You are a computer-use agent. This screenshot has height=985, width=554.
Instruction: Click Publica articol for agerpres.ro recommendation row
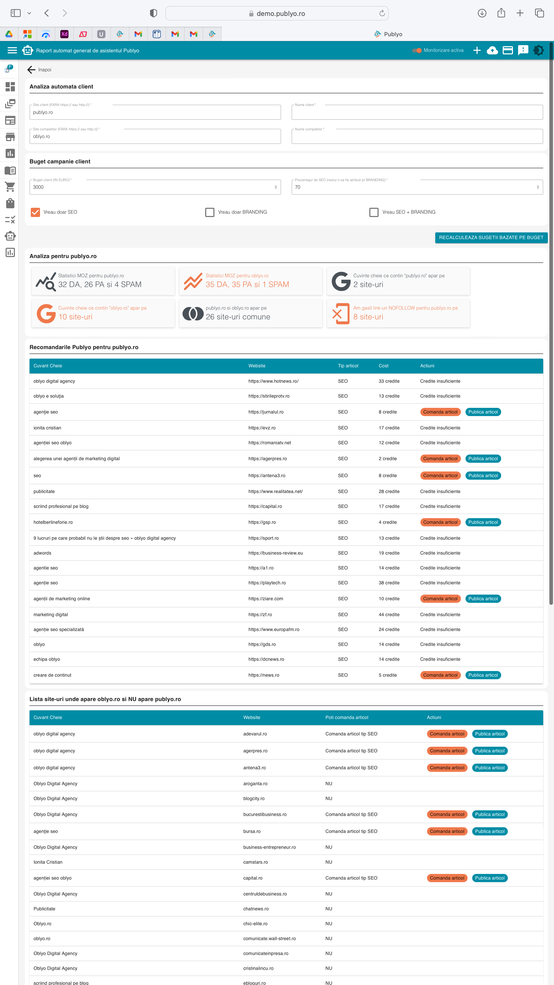pos(483,459)
